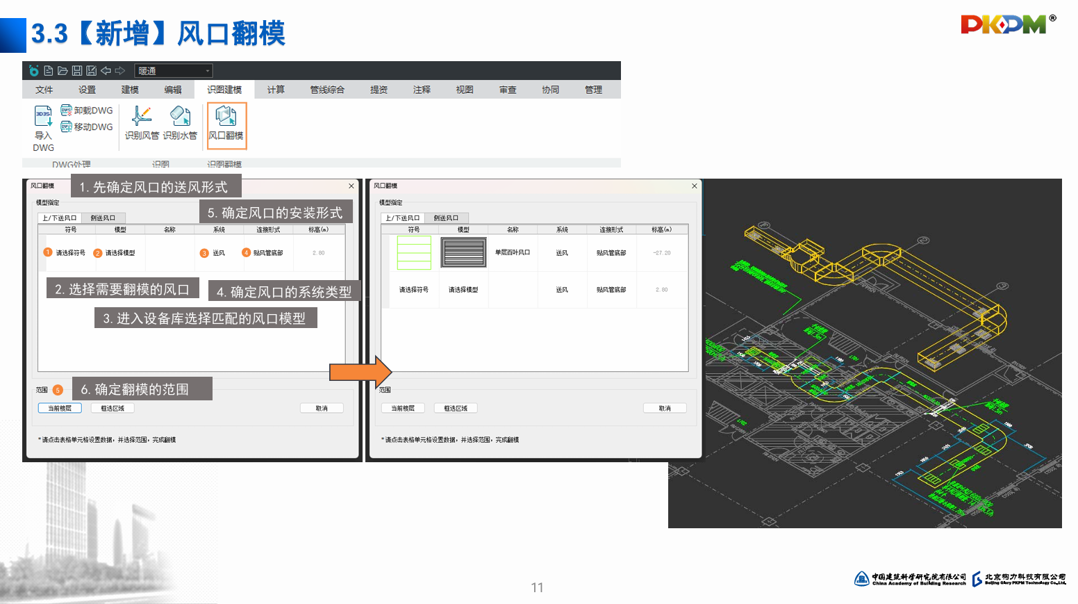Viewport: 1078px width, 604px height.
Task: Click the green symbol thumbnail in the 单层百叶风口 row
Action: tap(414, 252)
